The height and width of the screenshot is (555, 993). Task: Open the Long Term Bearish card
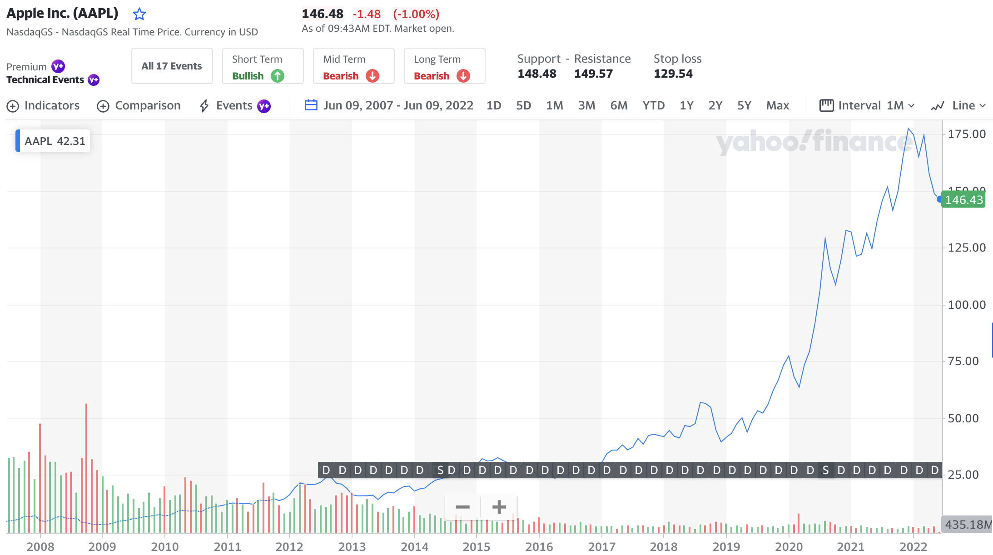point(444,66)
